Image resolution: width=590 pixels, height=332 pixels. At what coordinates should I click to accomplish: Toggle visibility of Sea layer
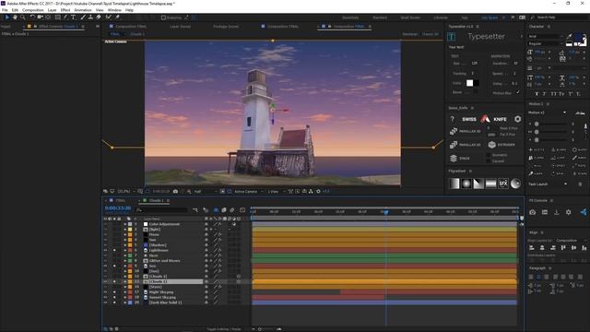[105, 266]
